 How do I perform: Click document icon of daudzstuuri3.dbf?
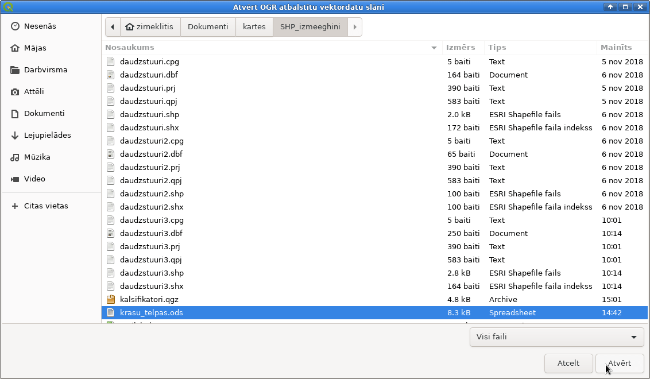tap(110, 234)
